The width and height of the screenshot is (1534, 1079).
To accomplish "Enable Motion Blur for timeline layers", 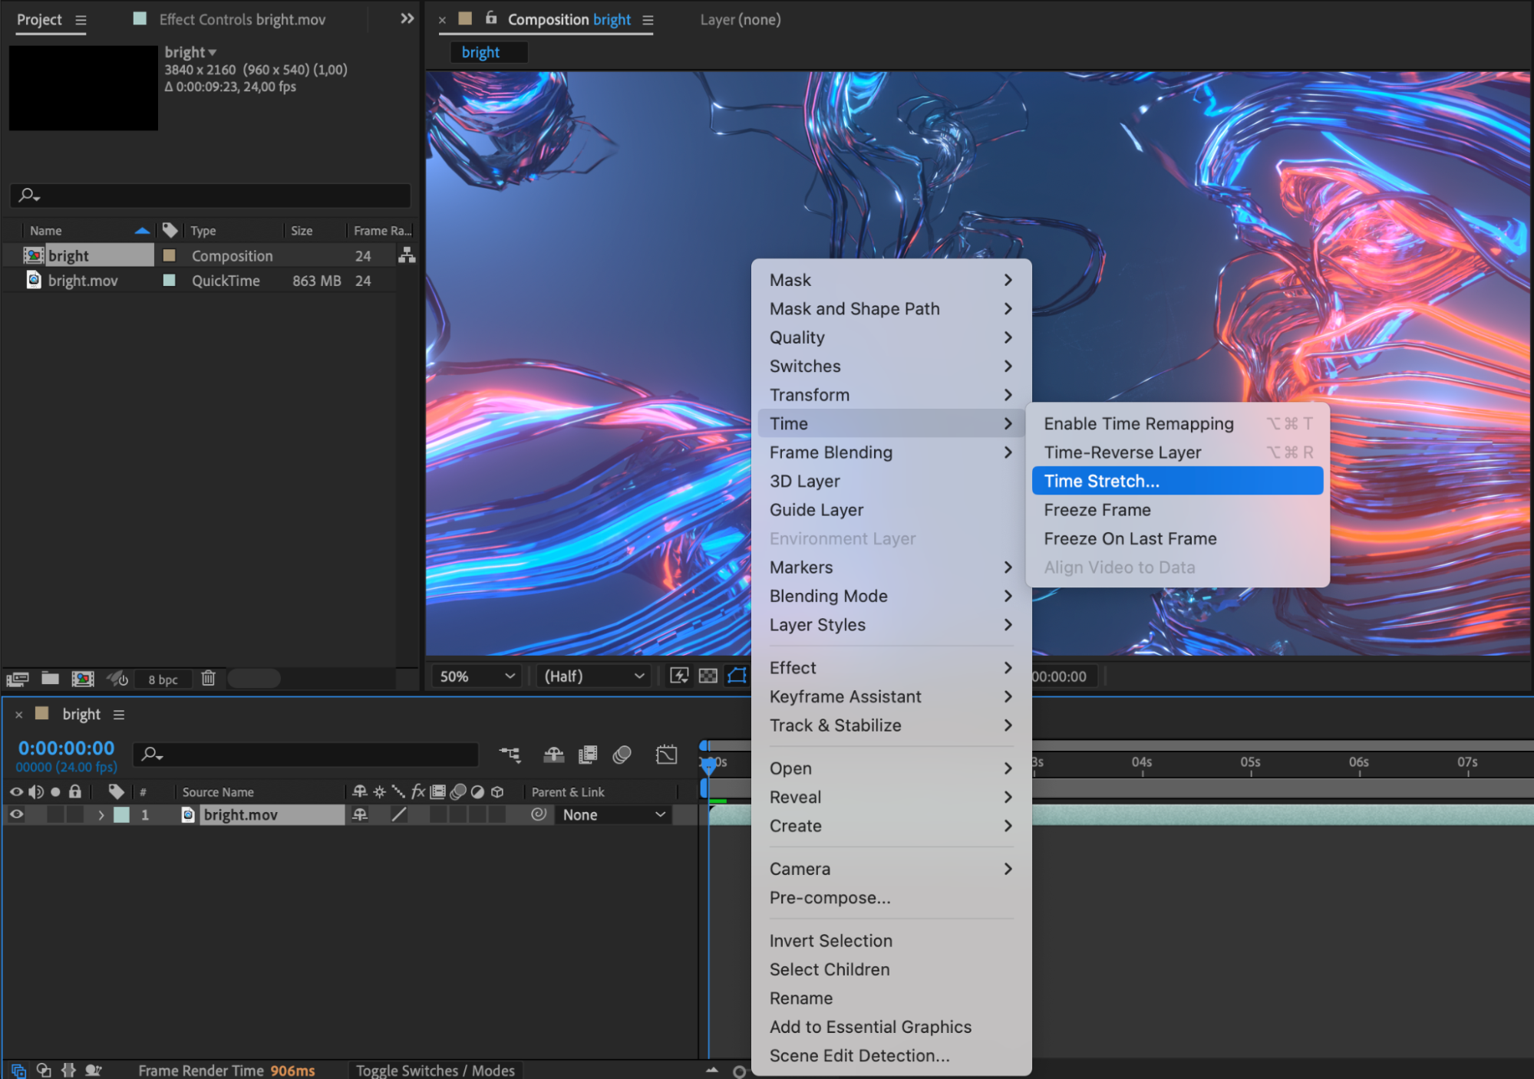I will click(622, 755).
